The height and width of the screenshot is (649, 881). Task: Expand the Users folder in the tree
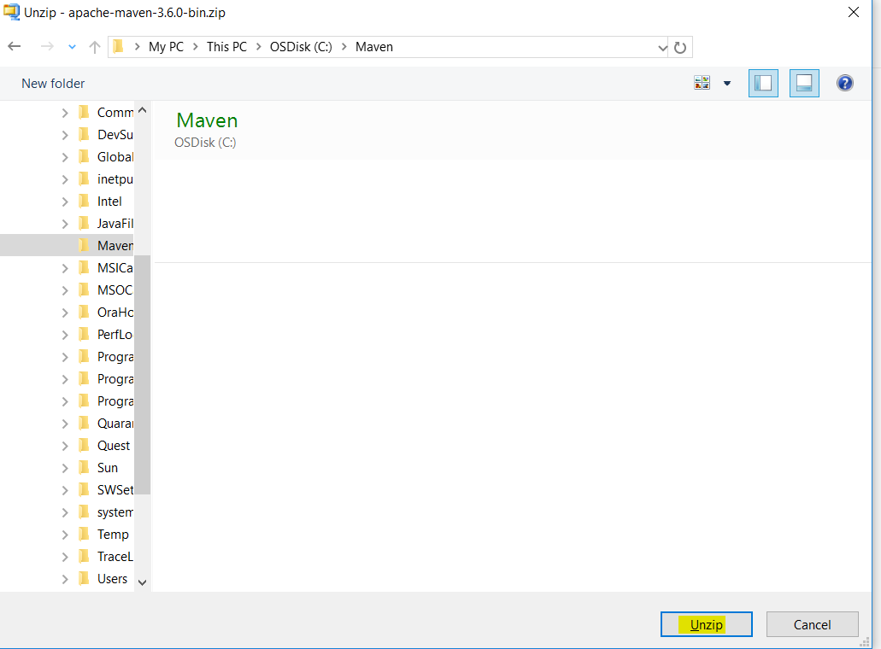(x=64, y=578)
